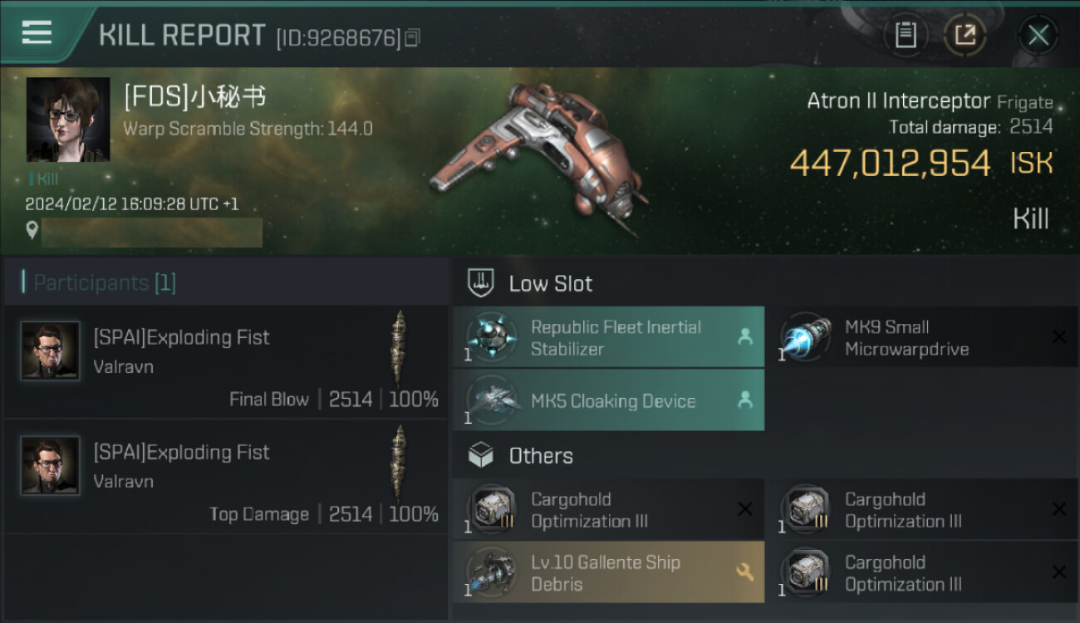1080x623 pixels.
Task: Click the MK5 Cloaking Device module icon
Action: tap(492, 400)
